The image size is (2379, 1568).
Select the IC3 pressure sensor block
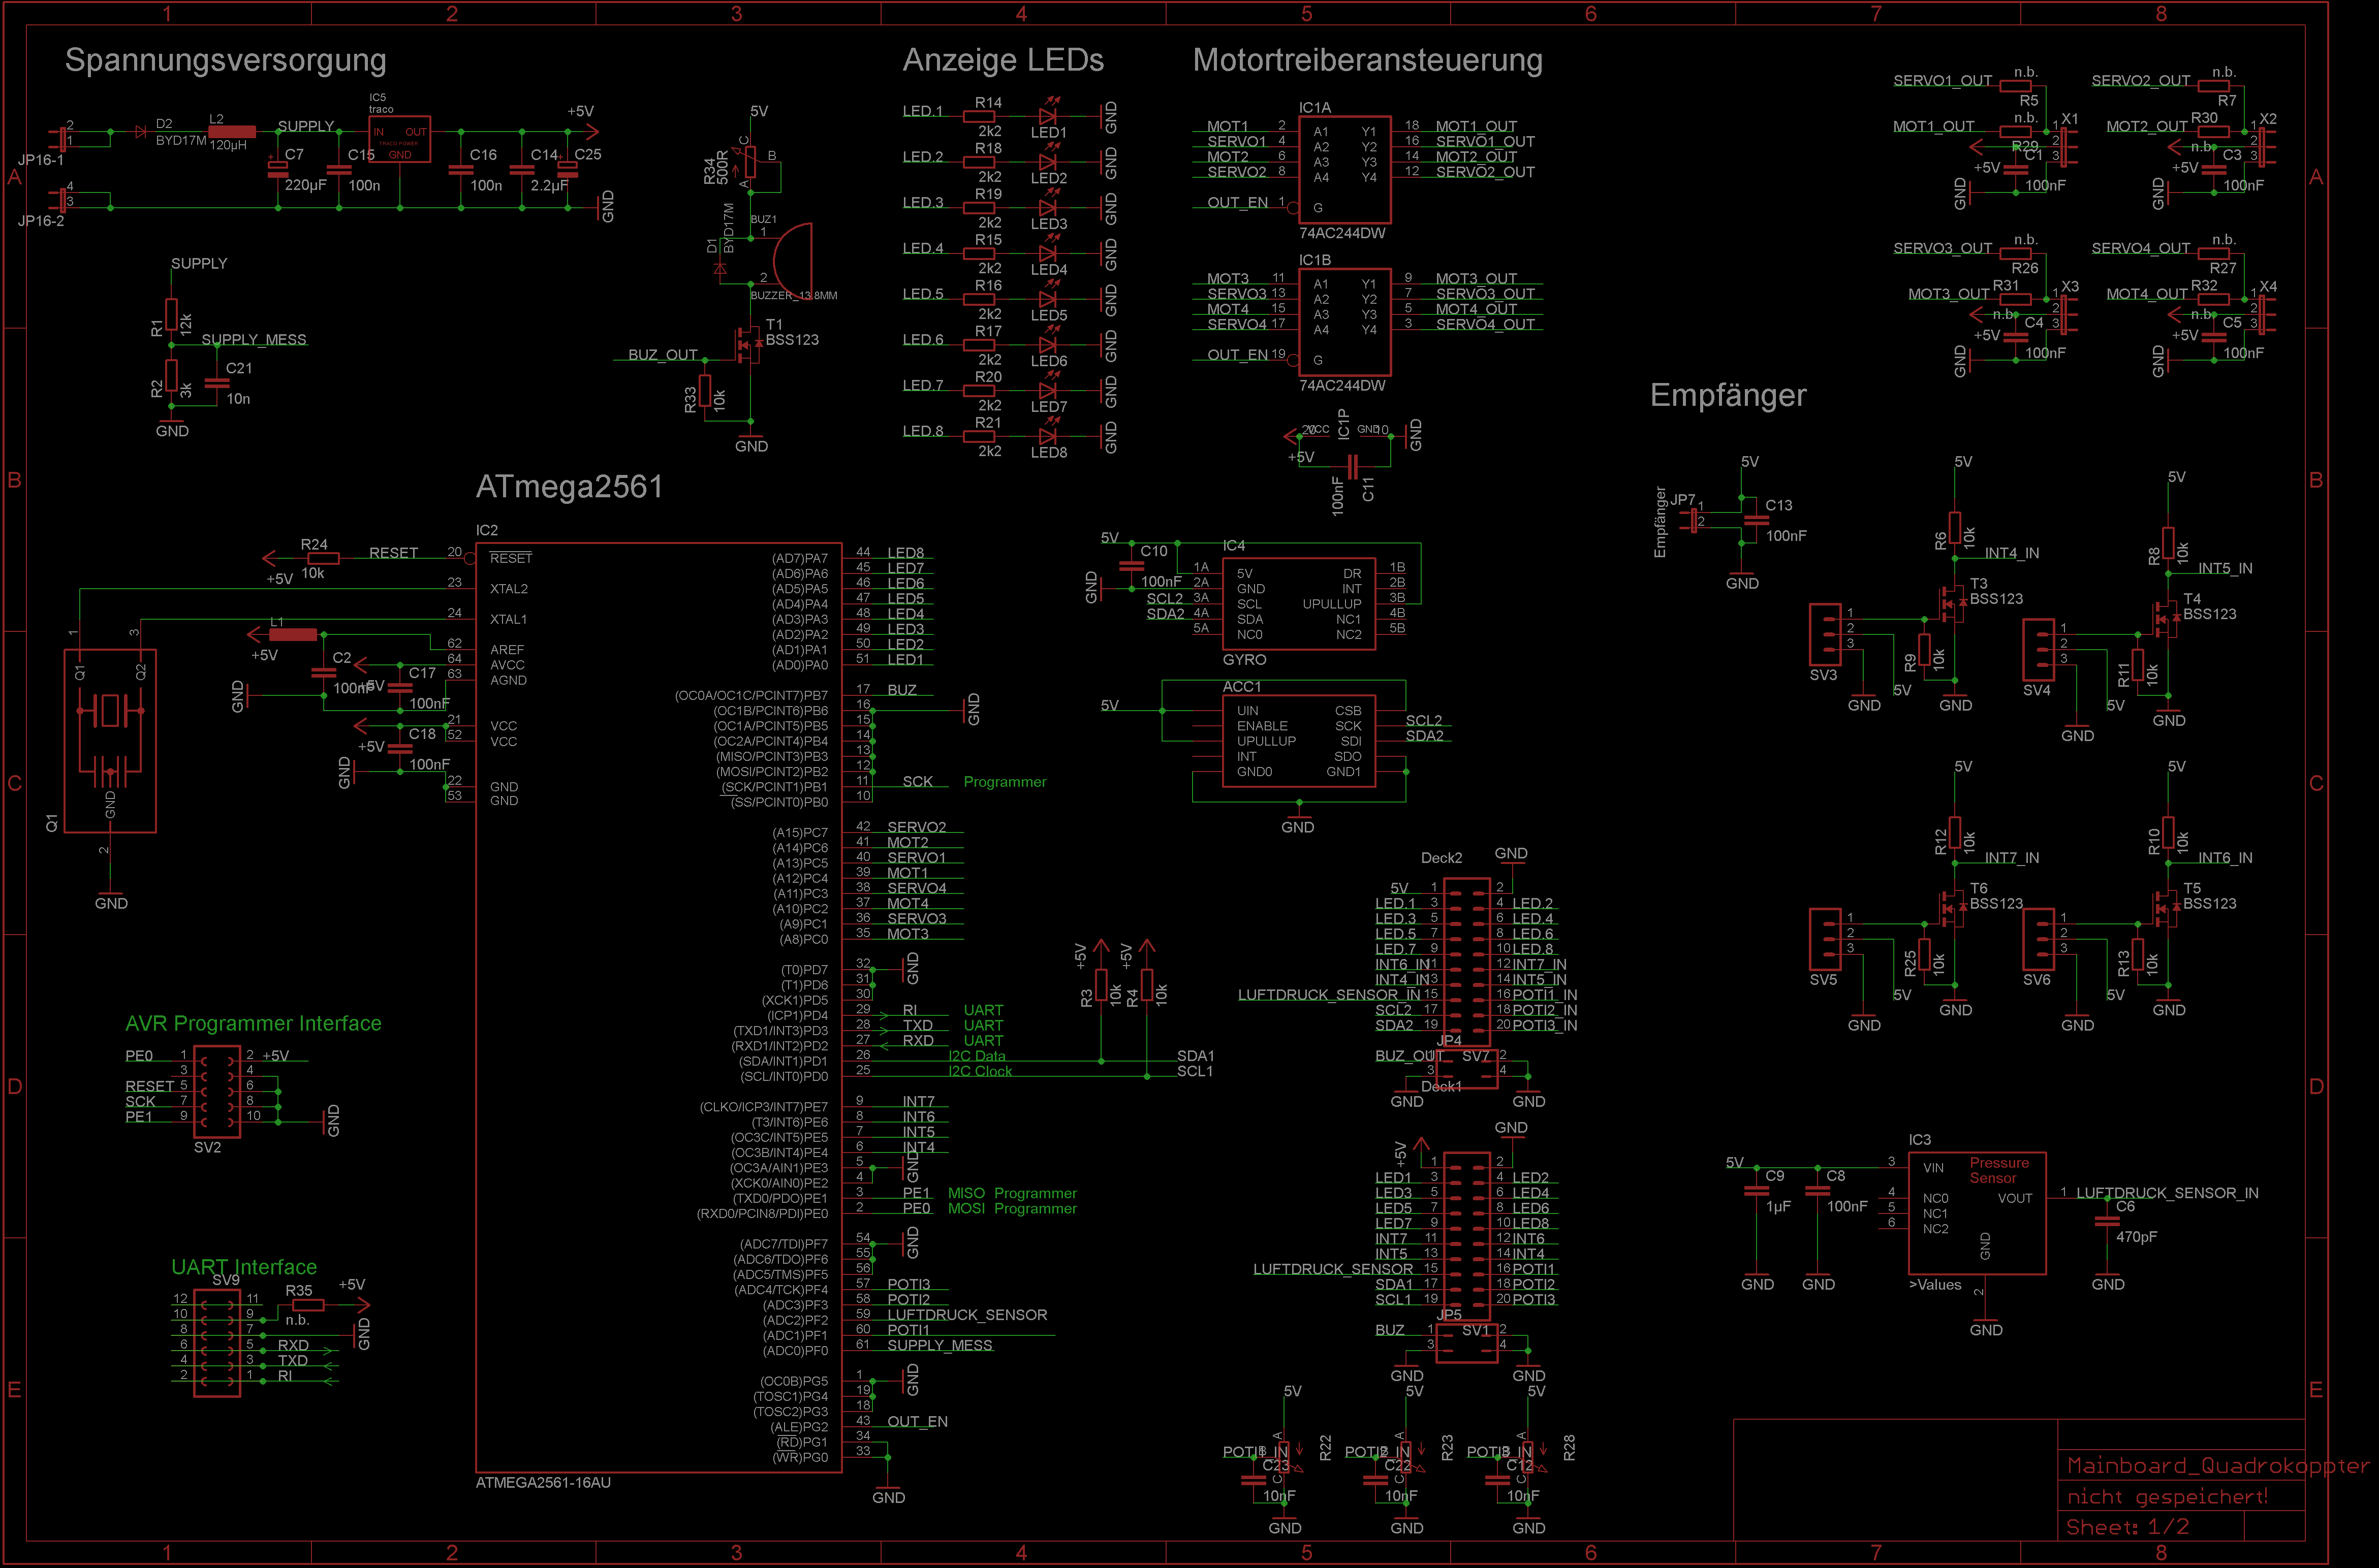pyautogui.click(x=1977, y=1213)
